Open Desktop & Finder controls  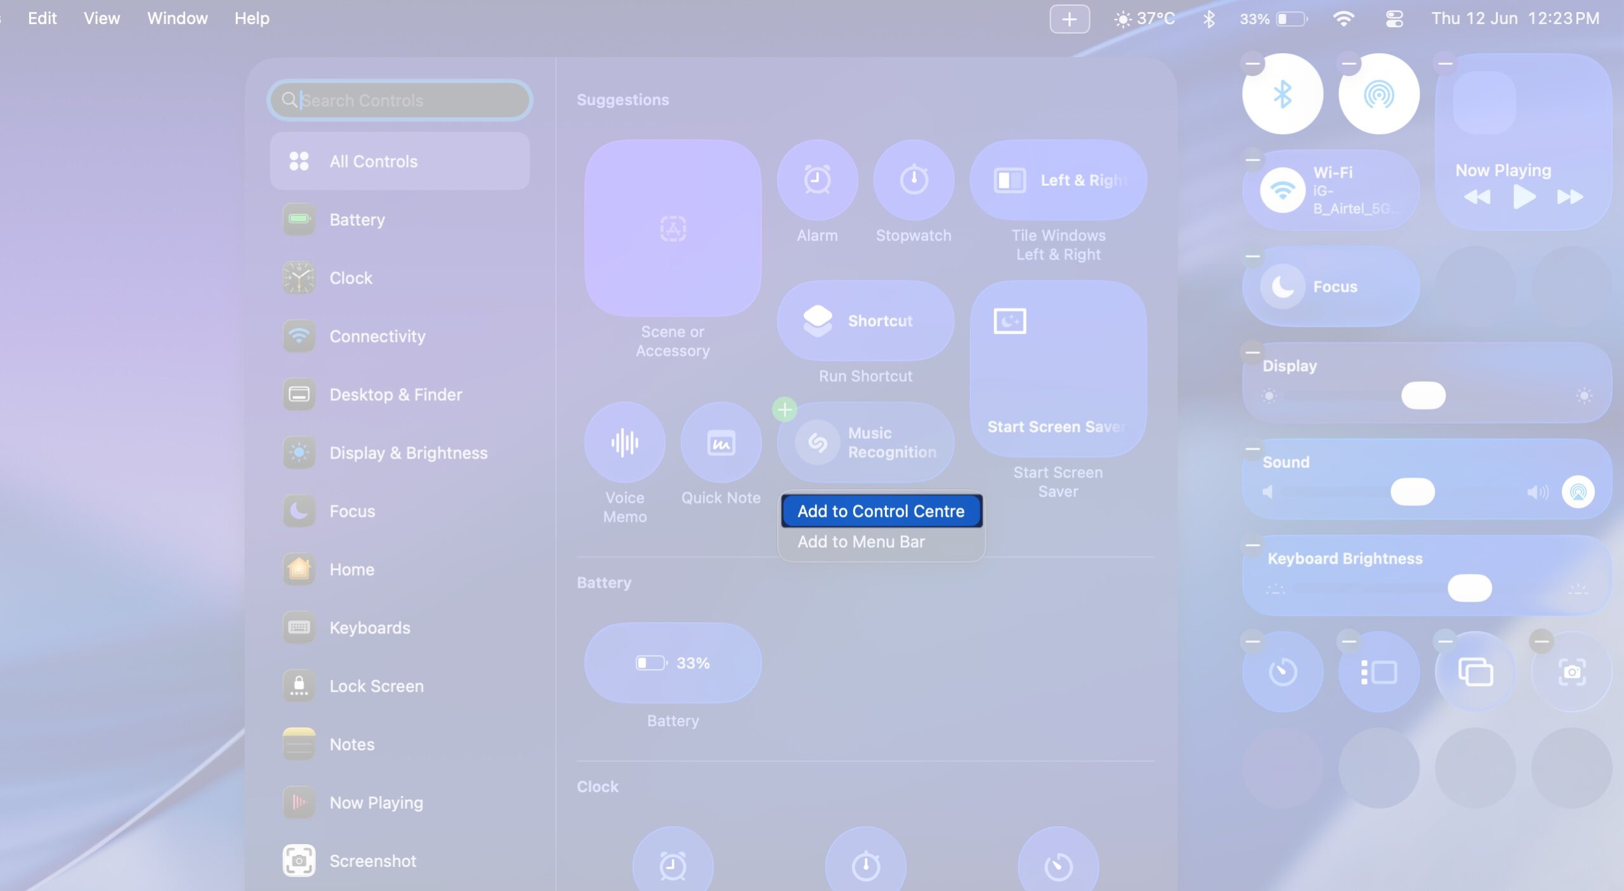pyautogui.click(x=395, y=394)
